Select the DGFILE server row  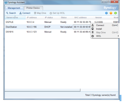61,22
